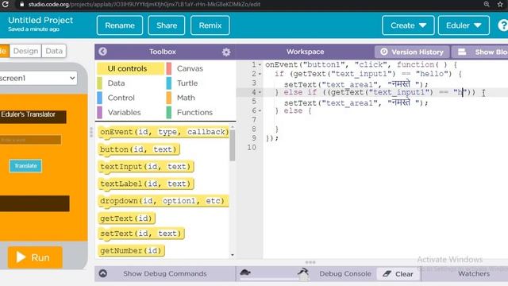Click the Translate button in app preview
Image resolution: width=508 pixels, height=286 pixels.
pos(25,166)
